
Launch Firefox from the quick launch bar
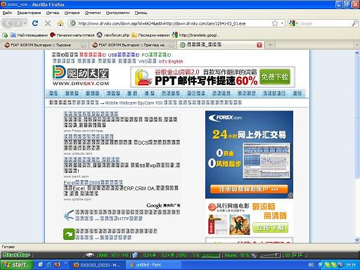[57, 264]
